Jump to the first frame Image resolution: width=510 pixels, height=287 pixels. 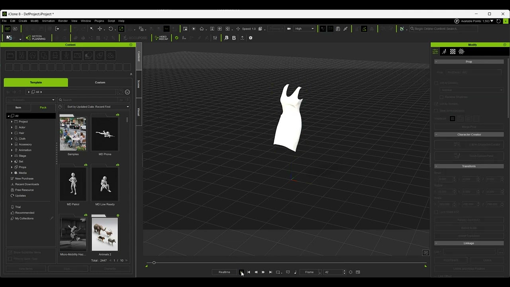(x=249, y=272)
